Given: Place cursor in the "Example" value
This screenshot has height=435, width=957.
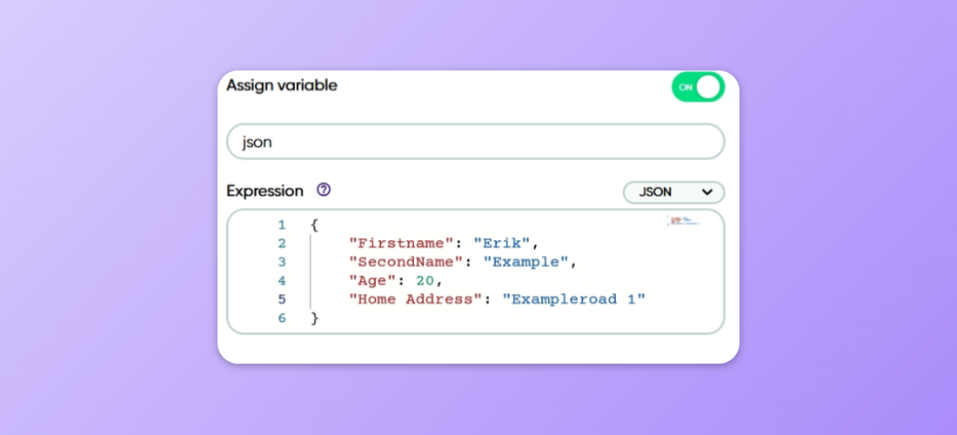Looking at the screenshot, I should click(525, 262).
